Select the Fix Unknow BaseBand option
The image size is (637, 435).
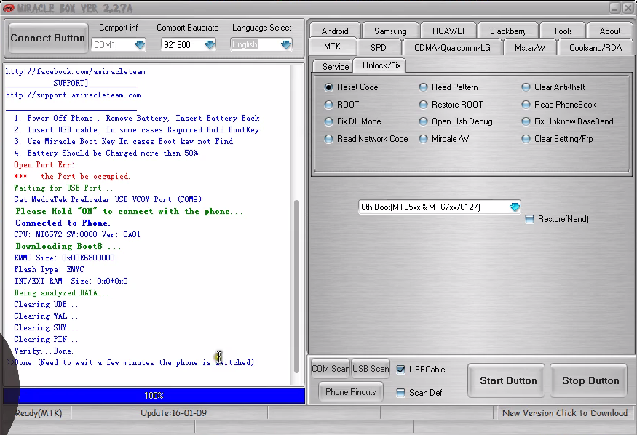[x=526, y=121]
